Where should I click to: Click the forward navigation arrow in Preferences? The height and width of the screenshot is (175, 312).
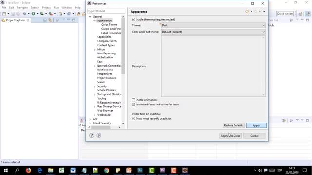pos(256,11)
